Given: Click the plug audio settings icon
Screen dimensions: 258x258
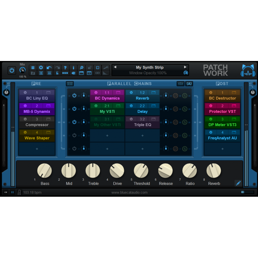Looking at the screenshot, I should point(74,73).
